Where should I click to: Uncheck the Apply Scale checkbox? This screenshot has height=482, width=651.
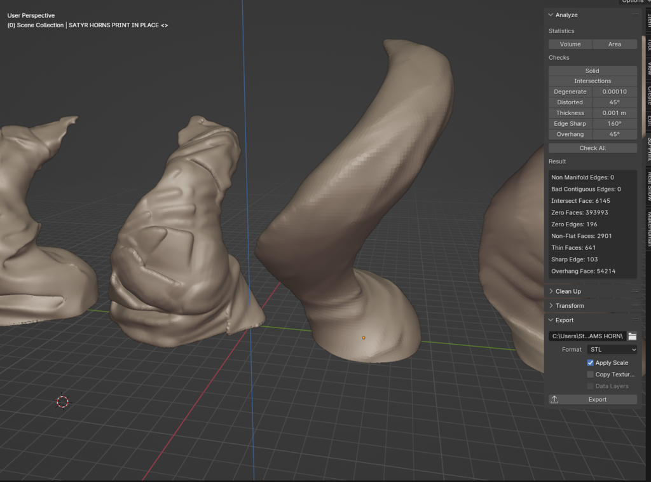click(591, 362)
